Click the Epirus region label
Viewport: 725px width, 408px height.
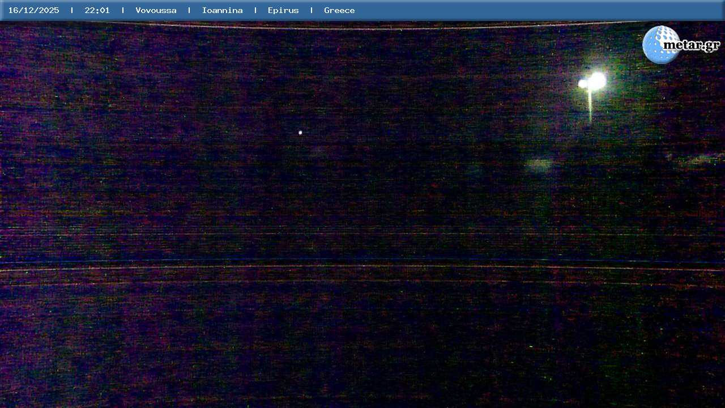tap(283, 10)
